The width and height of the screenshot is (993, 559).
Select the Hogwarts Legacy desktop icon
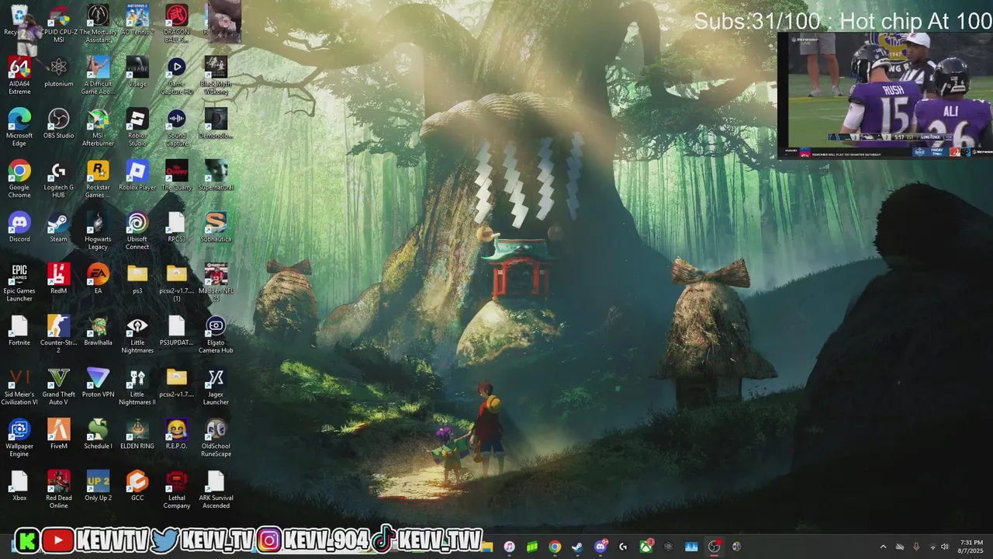click(x=98, y=231)
